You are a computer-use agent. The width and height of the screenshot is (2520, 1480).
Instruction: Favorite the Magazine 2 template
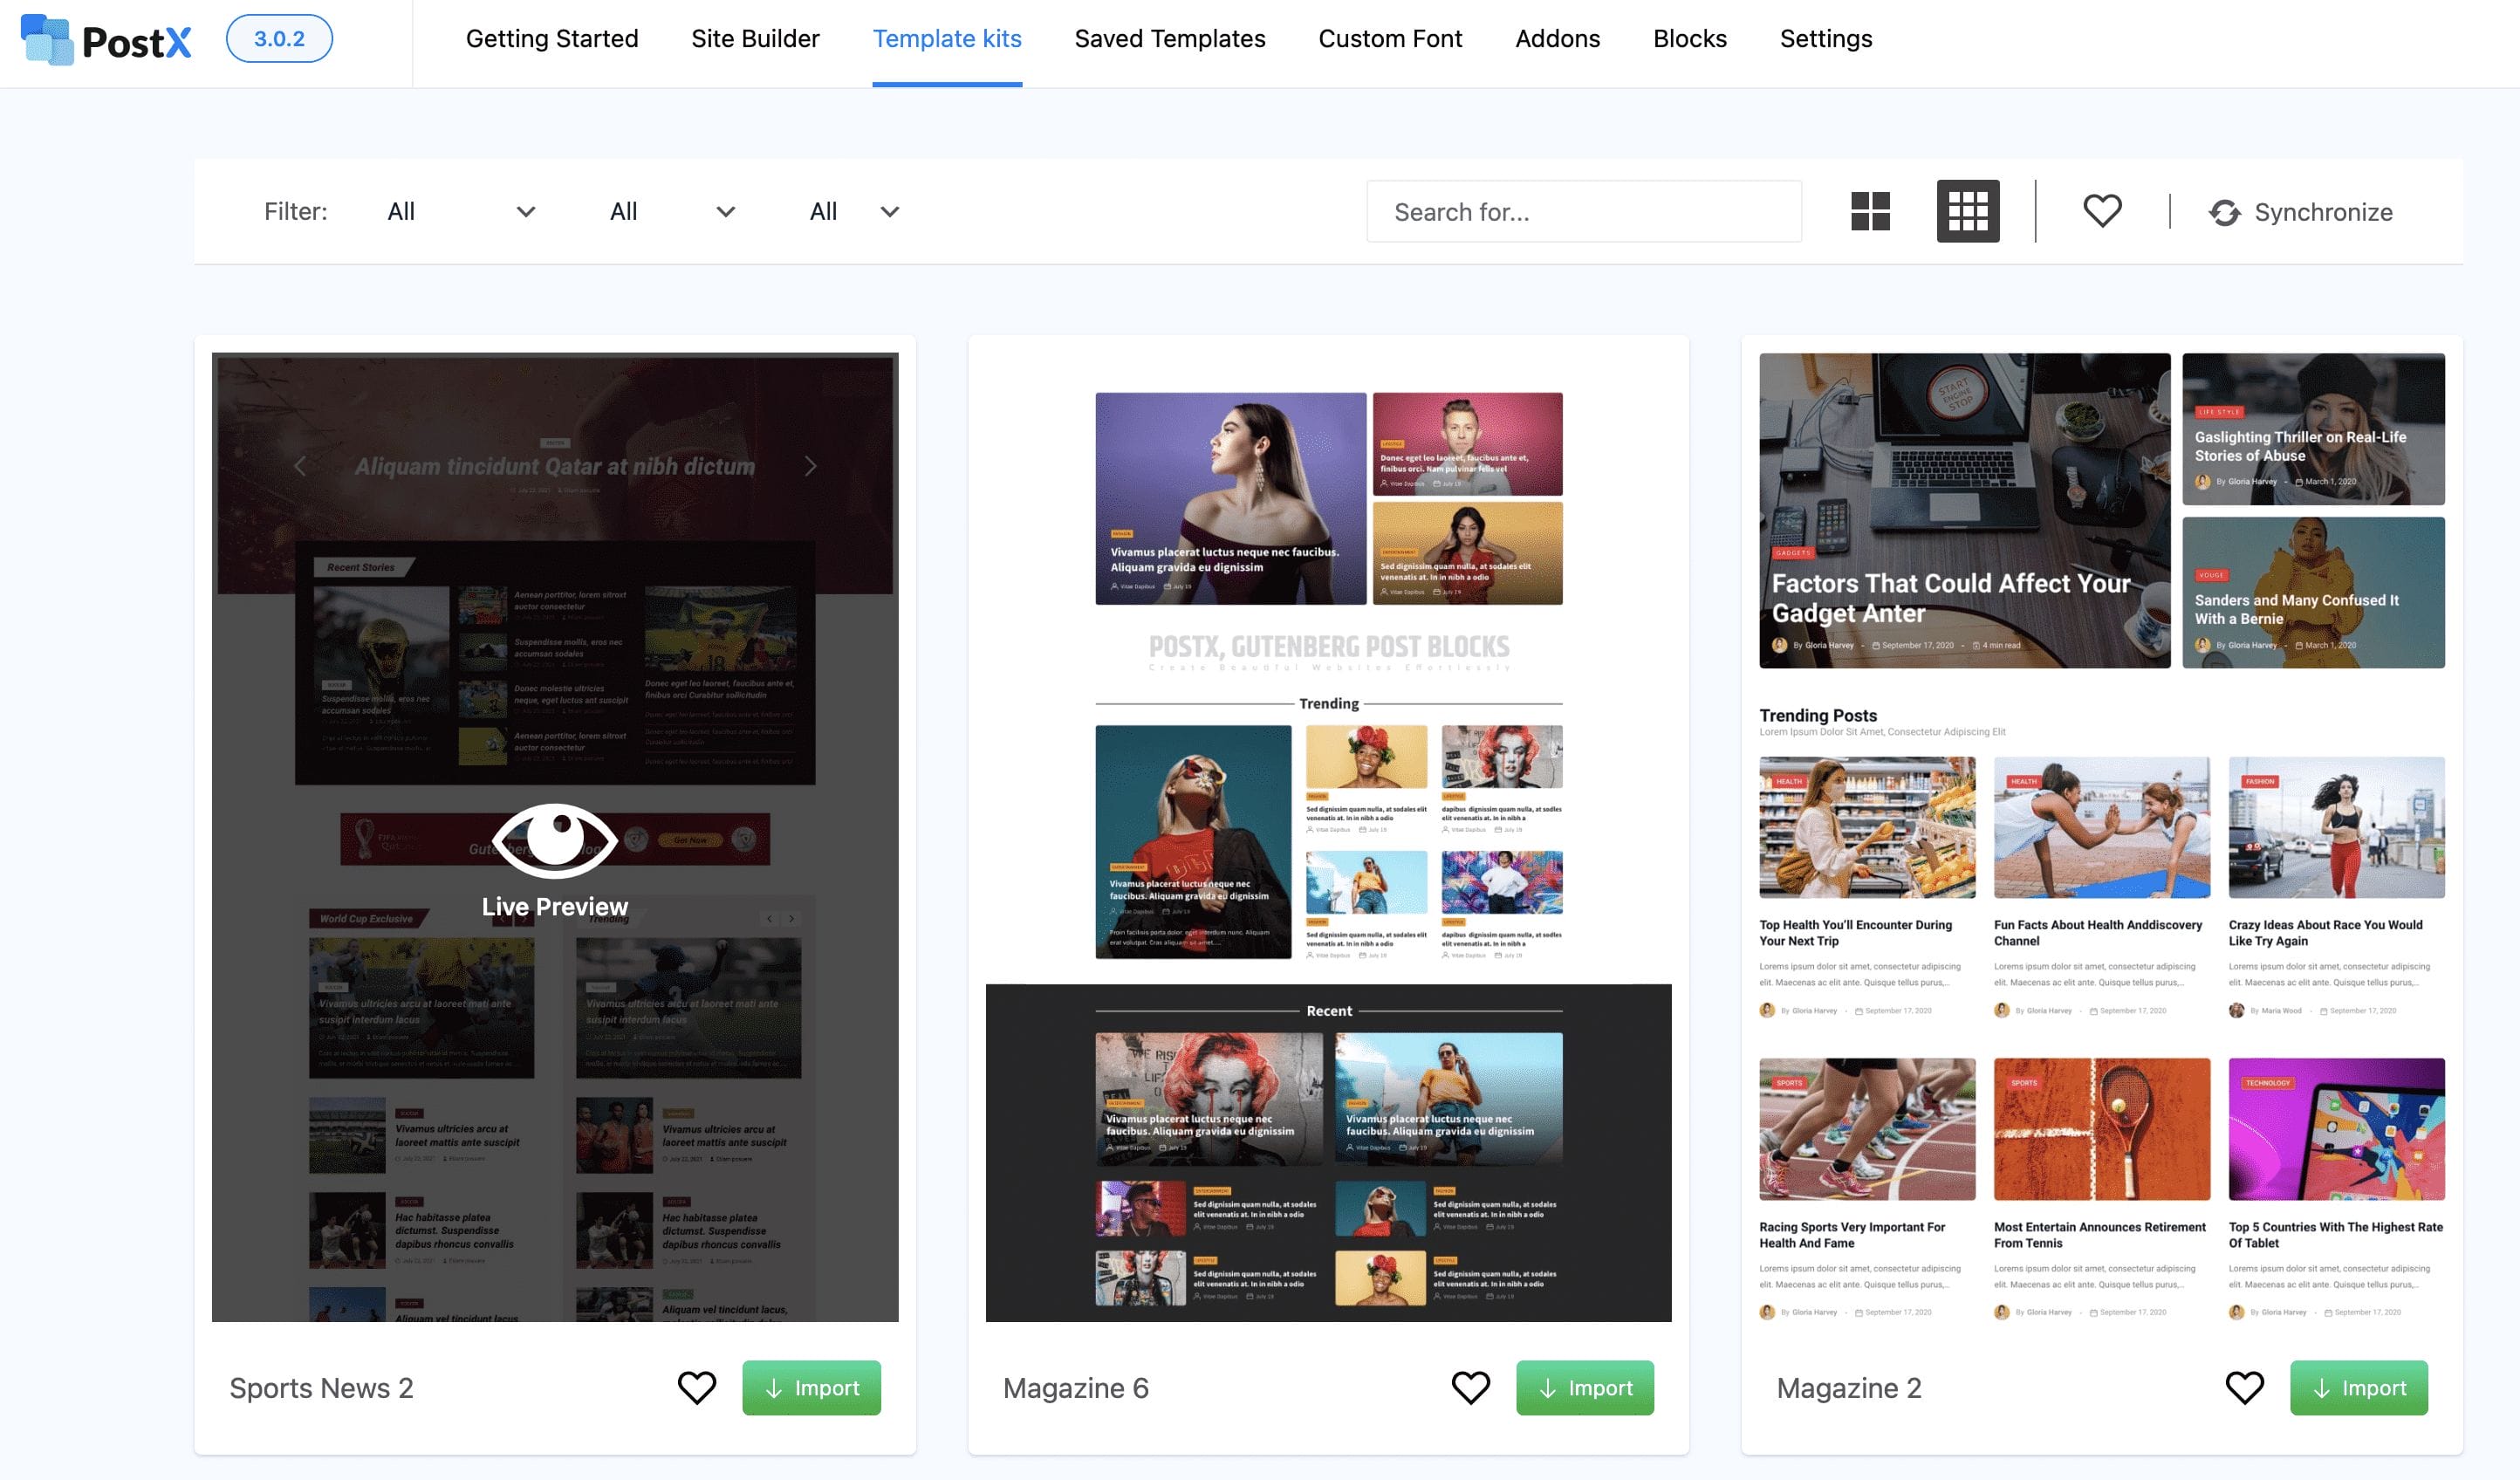coord(2245,1387)
